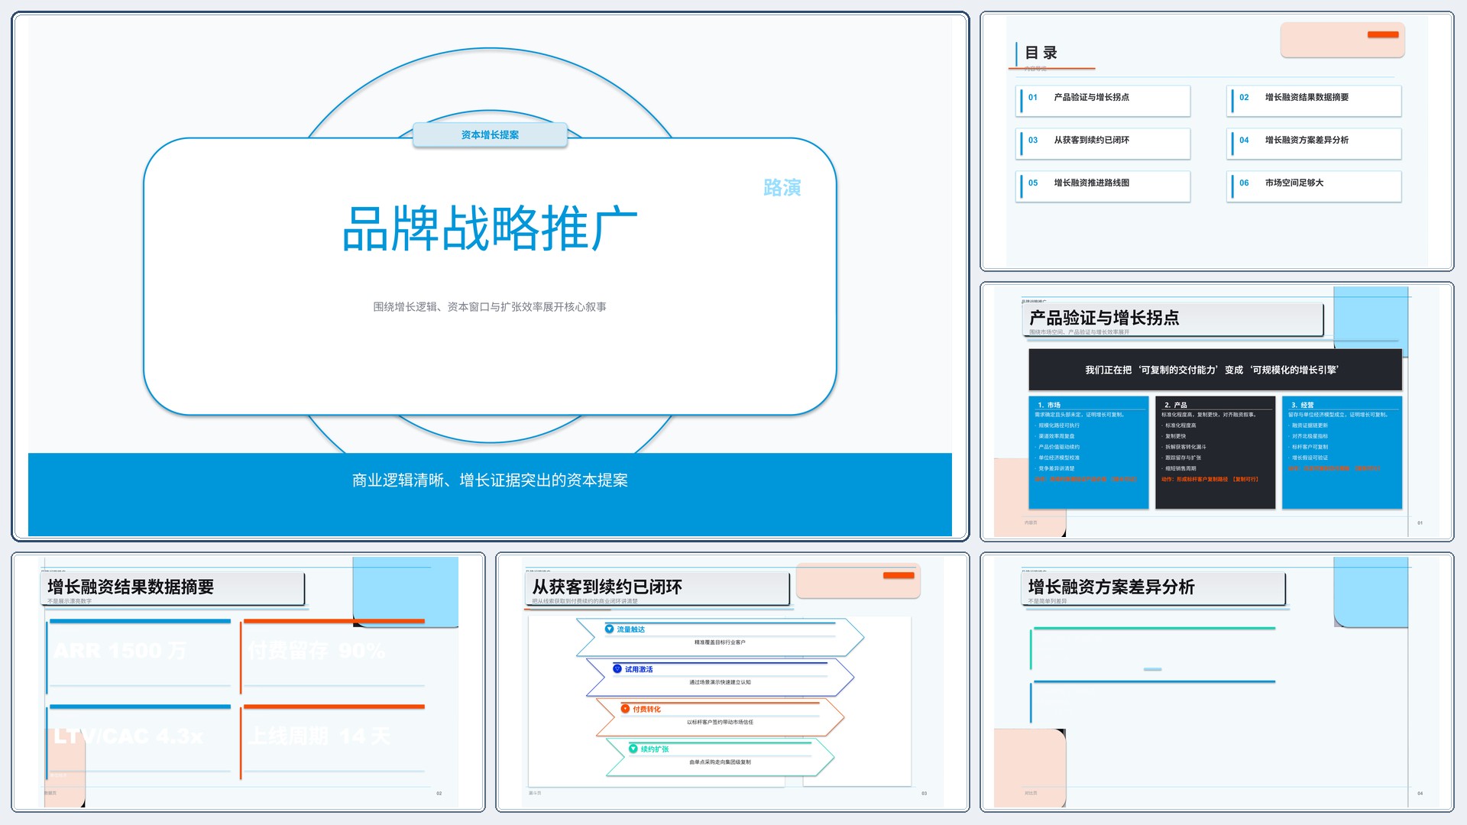Click the 付费转化 funnel step label
This screenshot has width=1467, height=825.
646,710
